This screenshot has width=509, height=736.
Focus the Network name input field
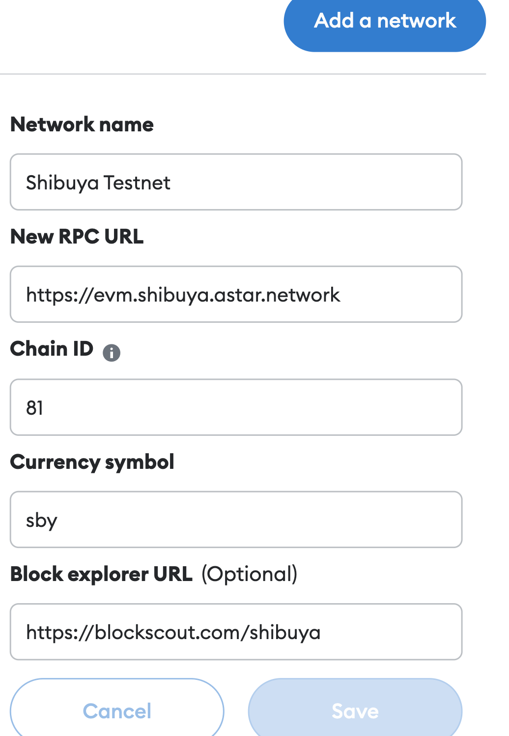point(314,182)
